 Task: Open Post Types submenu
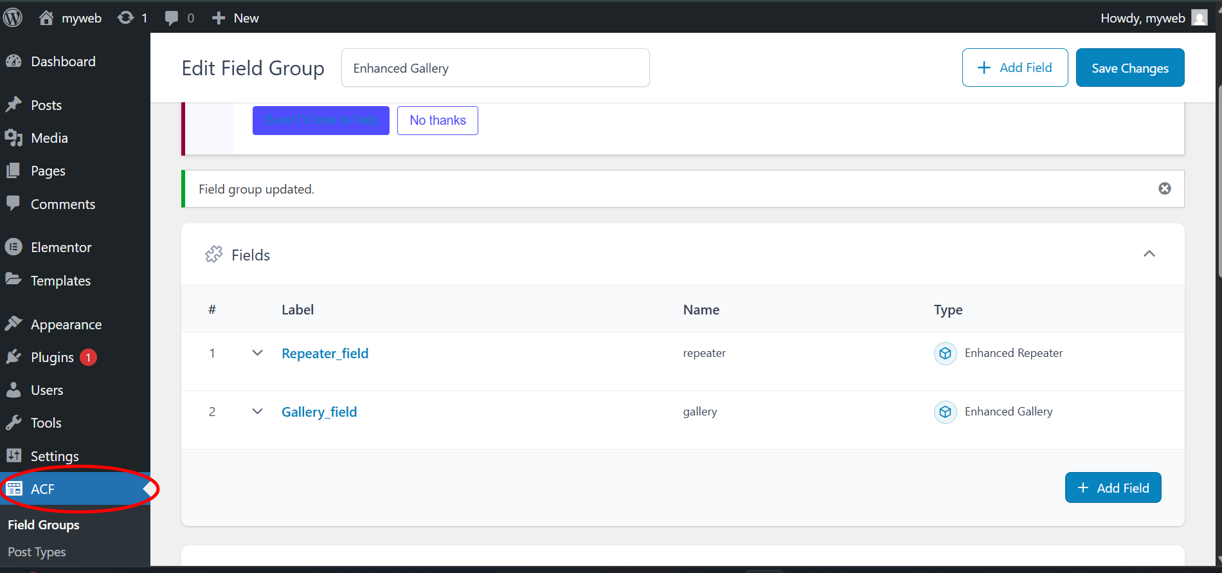pyautogui.click(x=37, y=552)
